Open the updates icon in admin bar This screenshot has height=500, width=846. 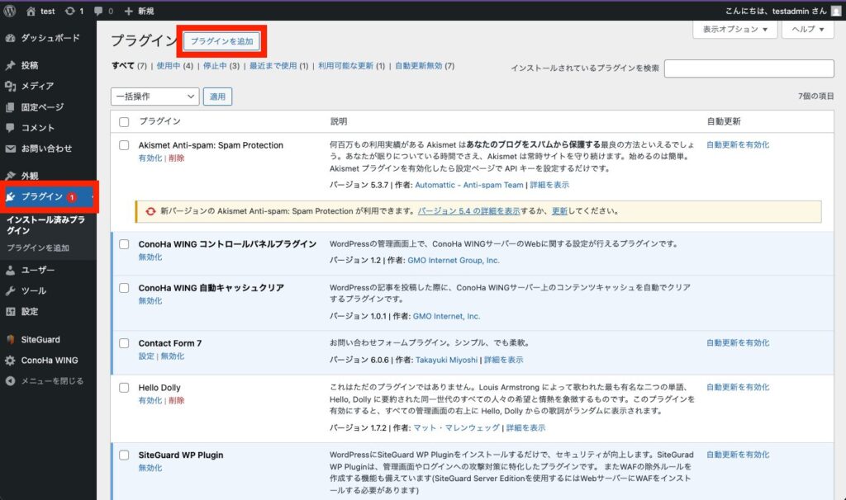[x=69, y=11]
